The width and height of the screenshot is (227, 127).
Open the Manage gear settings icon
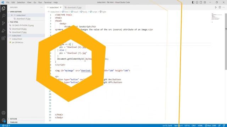coord(4,120)
